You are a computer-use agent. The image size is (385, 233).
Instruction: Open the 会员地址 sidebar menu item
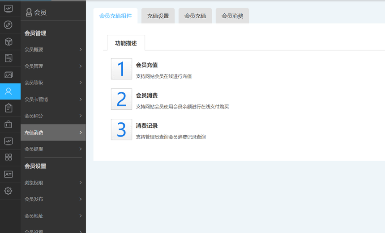[x=53, y=216]
